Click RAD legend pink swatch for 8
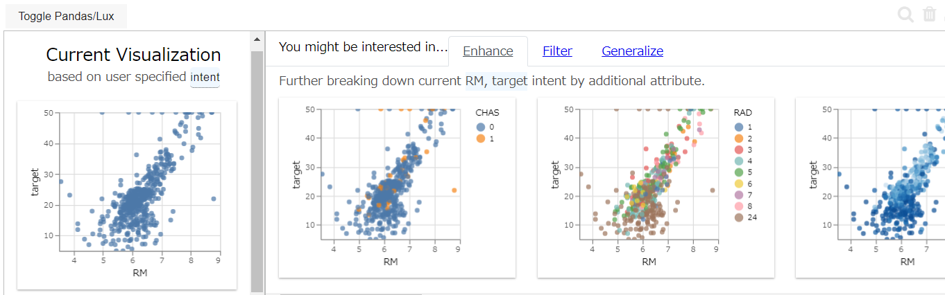945x295 pixels. click(x=739, y=206)
